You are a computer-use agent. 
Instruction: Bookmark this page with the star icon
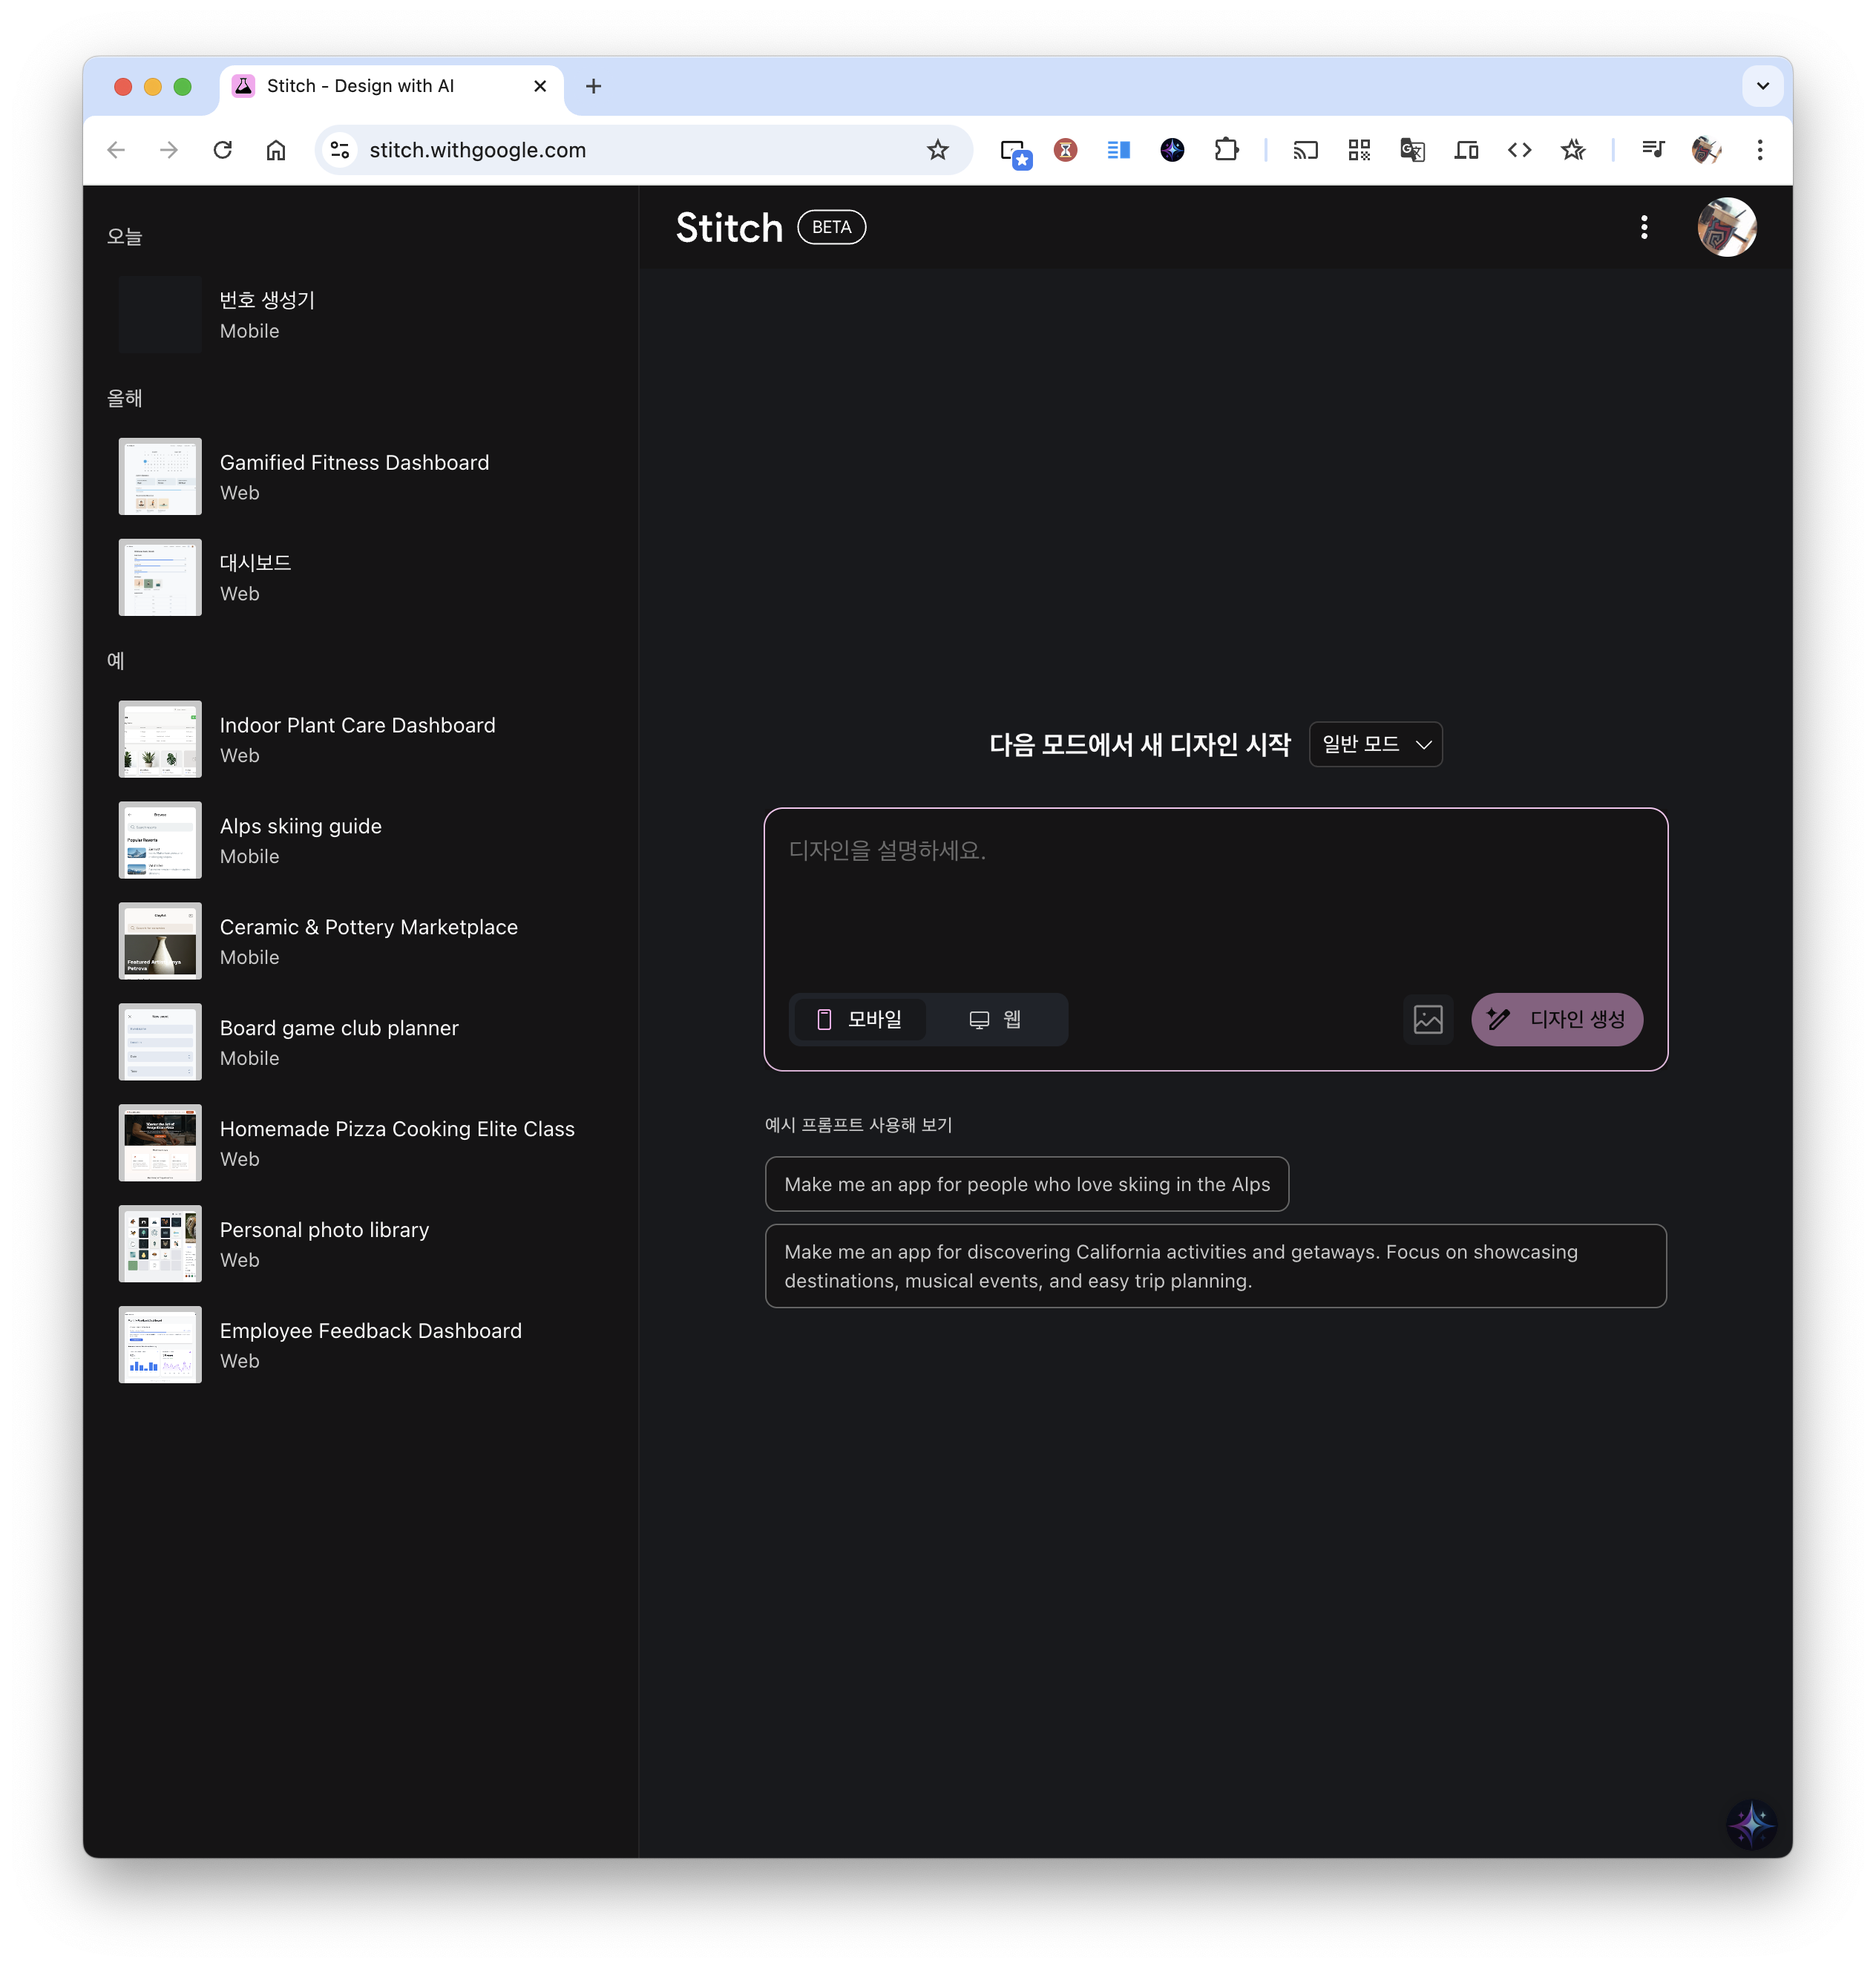937,150
